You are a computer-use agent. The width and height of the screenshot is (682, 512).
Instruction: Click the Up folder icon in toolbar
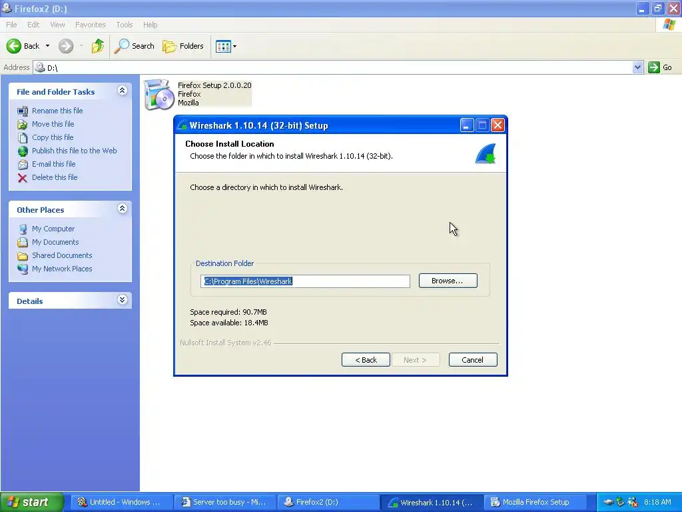click(x=97, y=46)
